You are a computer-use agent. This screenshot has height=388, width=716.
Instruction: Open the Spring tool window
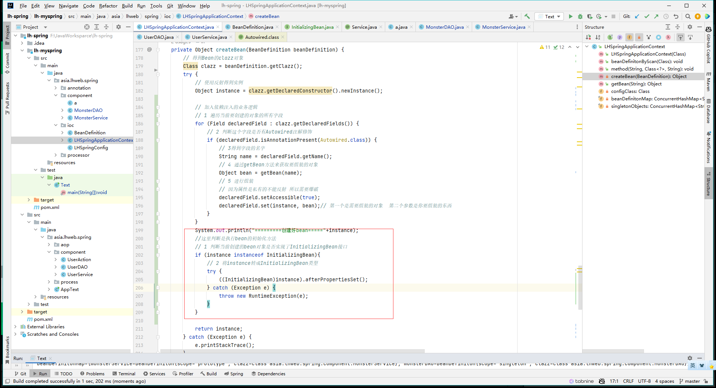tap(234, 373)
